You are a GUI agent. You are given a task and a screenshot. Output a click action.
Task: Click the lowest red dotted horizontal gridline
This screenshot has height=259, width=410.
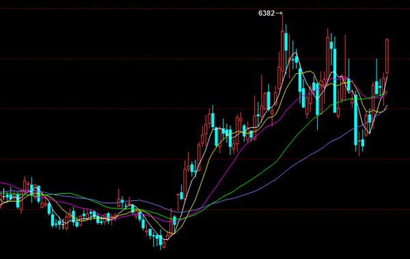205,209
